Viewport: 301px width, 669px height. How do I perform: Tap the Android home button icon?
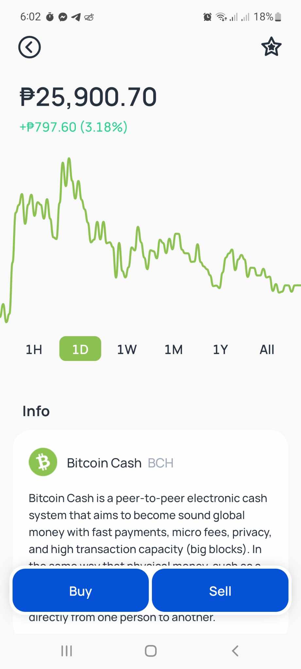click(151, 651)
